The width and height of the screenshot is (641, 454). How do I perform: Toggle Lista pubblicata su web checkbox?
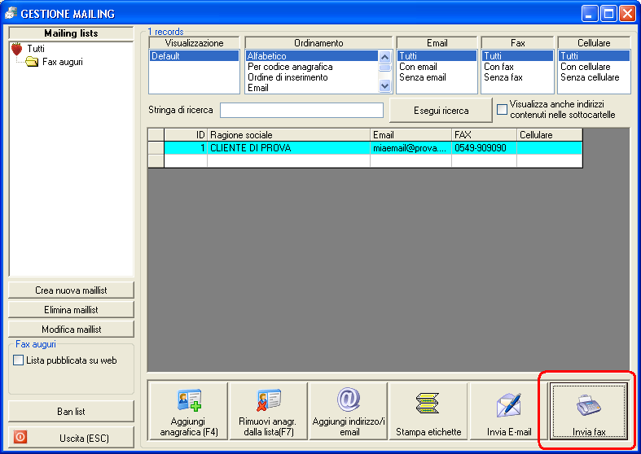pos(19,360)
